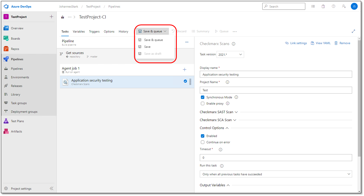Screen dimensions: 364x196
Task: Click the info icon next to Timeout
Action: 220,150
